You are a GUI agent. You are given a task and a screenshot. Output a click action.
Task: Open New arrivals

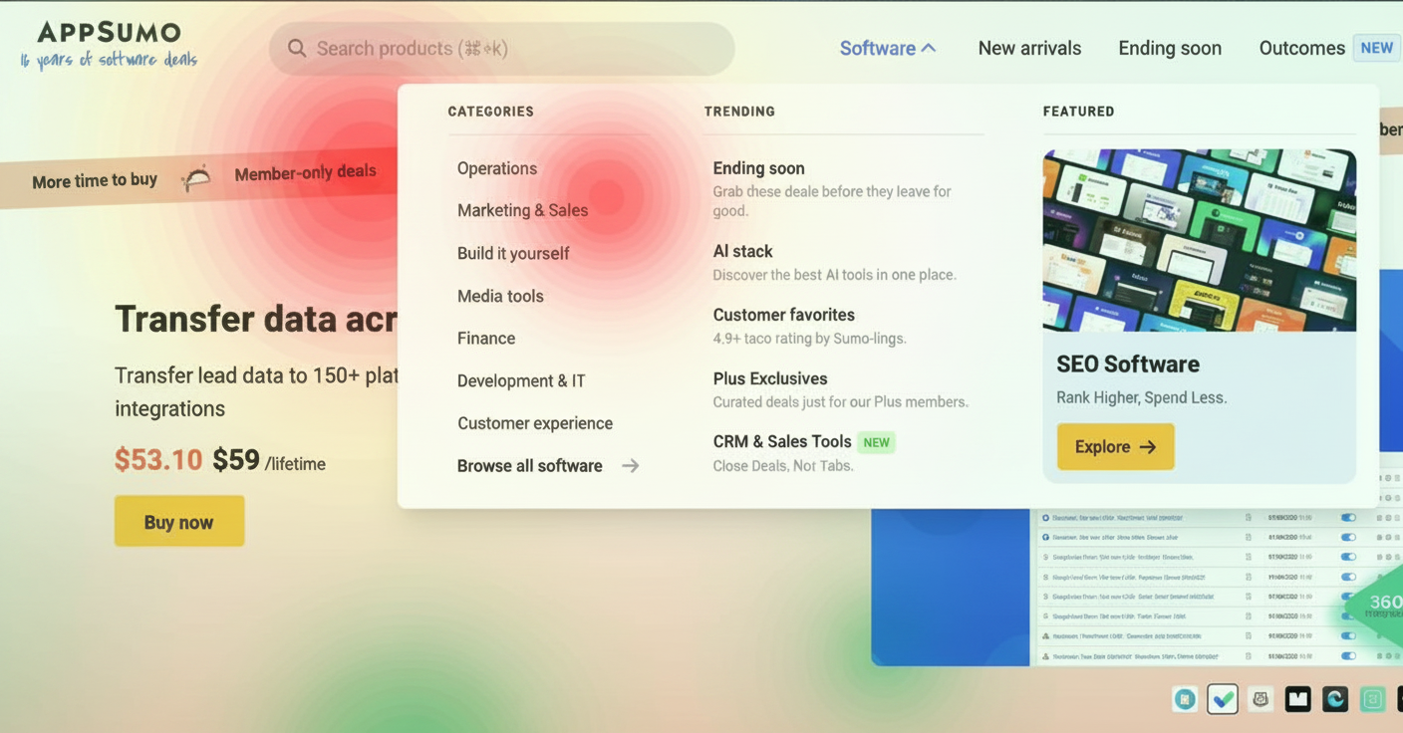click(x=1029, y=48)
